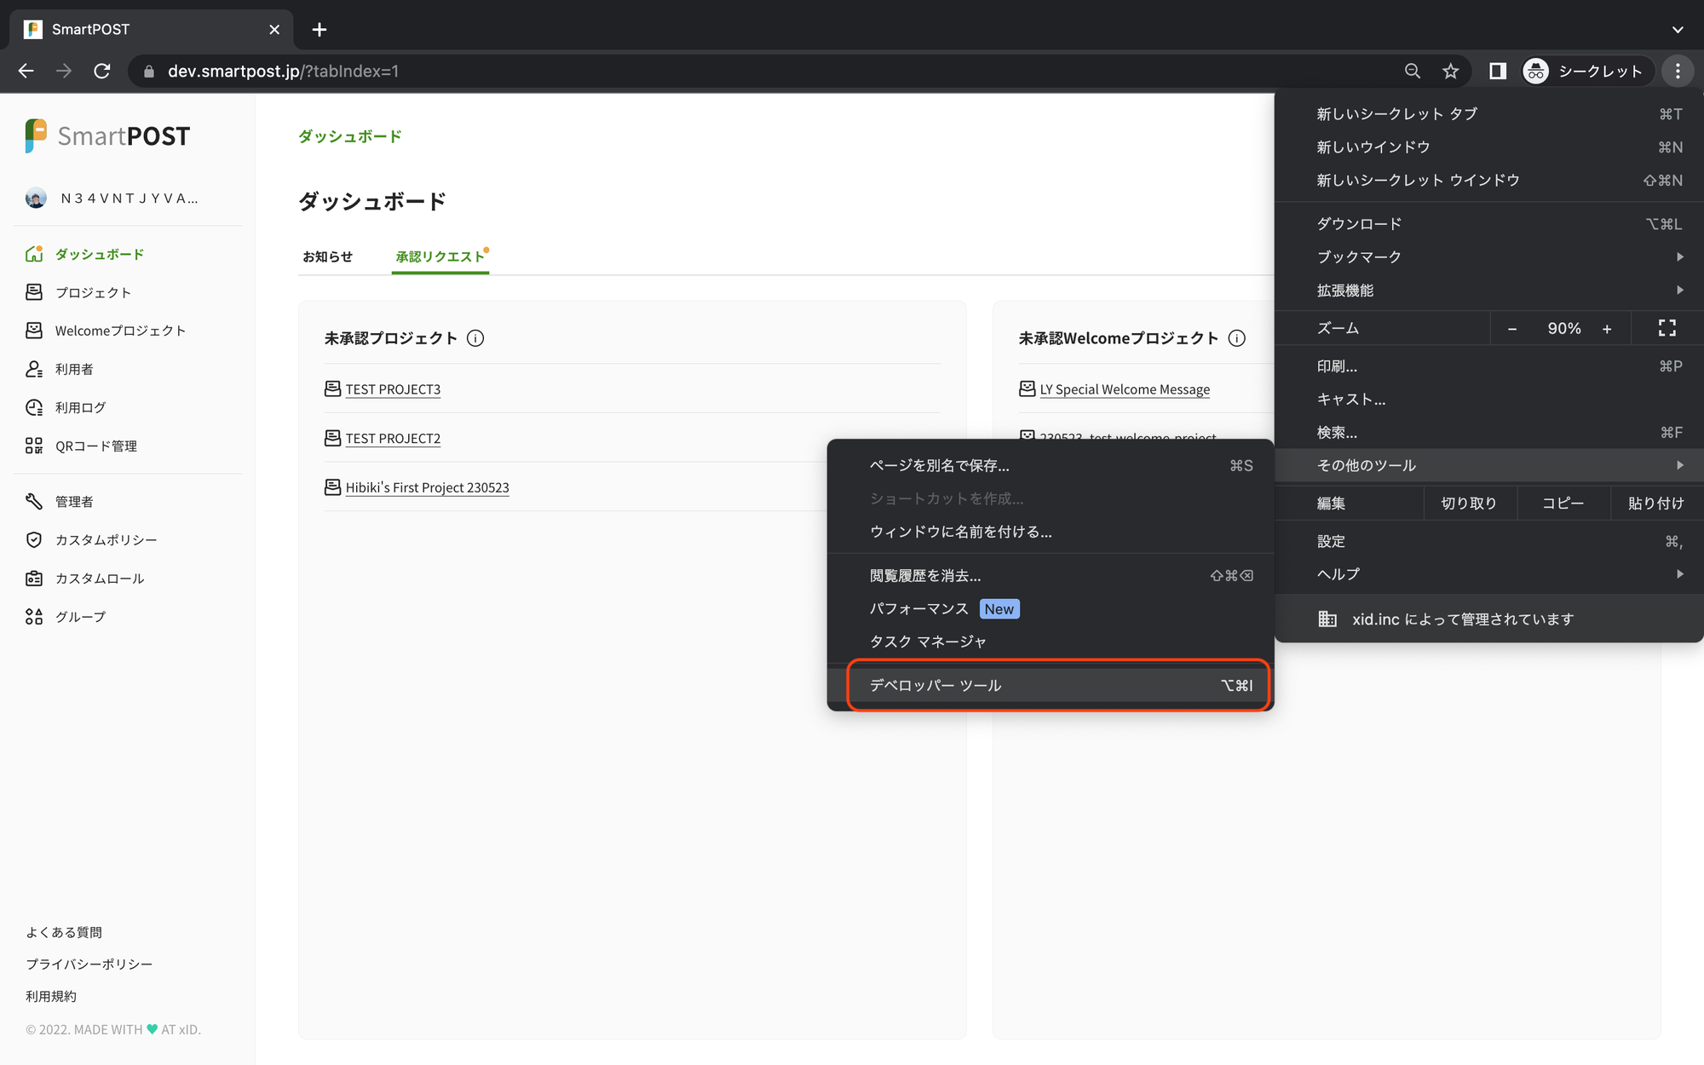Open ダッシュボード in the sidebar

100,254
